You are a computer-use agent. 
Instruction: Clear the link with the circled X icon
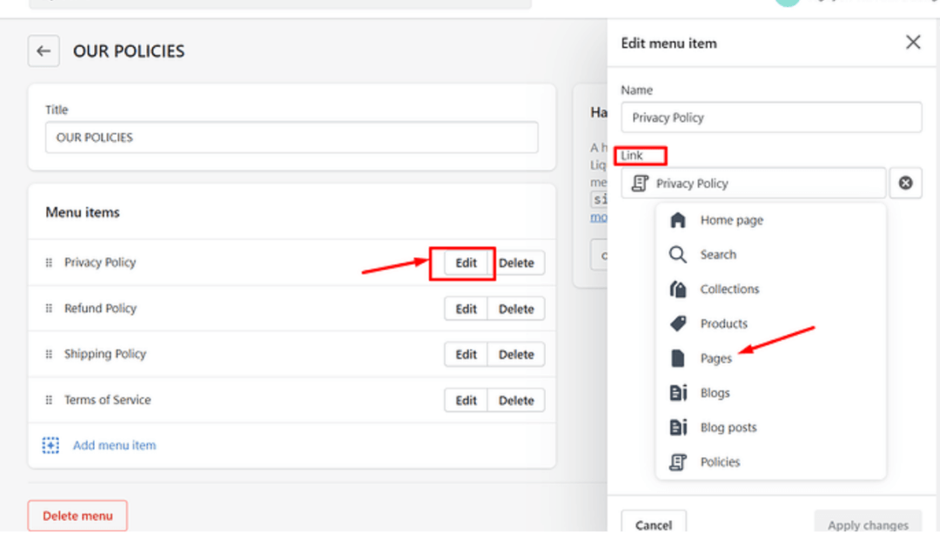pos(905,183)
